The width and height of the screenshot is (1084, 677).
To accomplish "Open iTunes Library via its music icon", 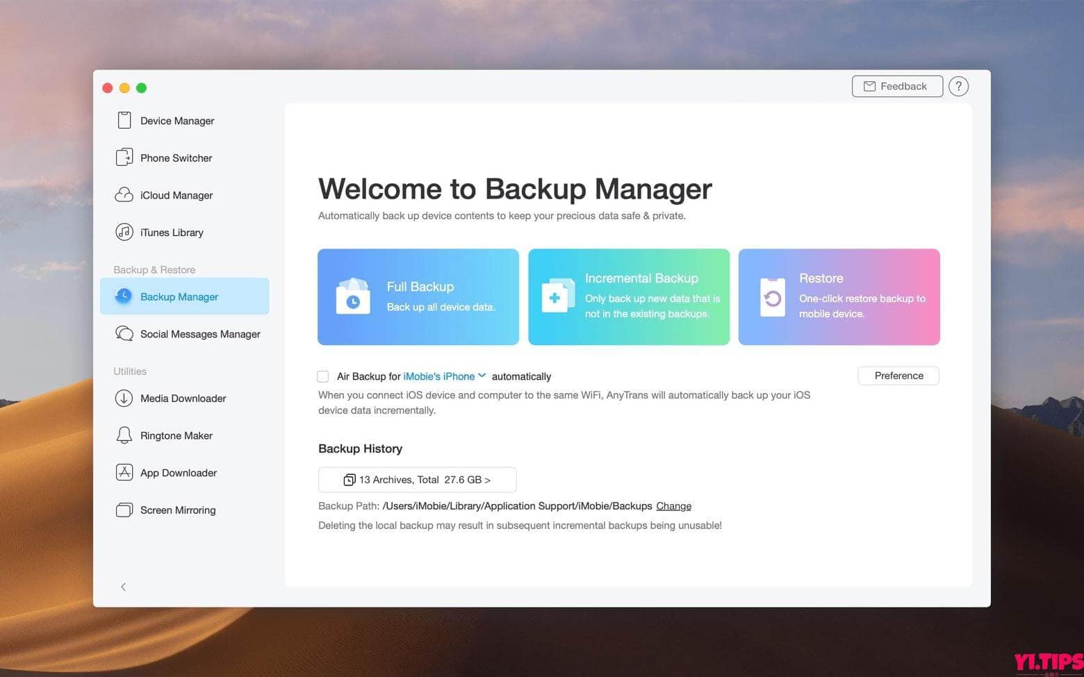I will click(124, 232).
